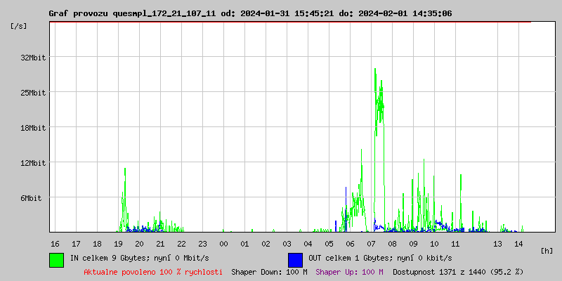Image resolution: width=562 pixels, height=281 pixels.
Task: Click the 12Mbit y-axis label
Action: click(32, 163)
